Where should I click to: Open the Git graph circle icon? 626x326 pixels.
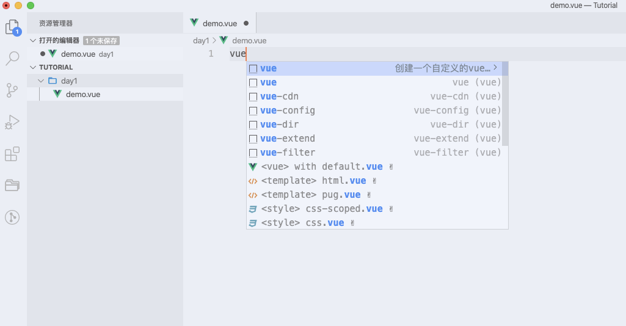click(12, 217)
